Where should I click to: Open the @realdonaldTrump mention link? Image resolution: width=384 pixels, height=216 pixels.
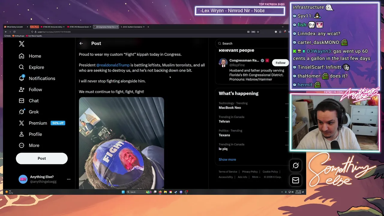[x=113, y=65]
